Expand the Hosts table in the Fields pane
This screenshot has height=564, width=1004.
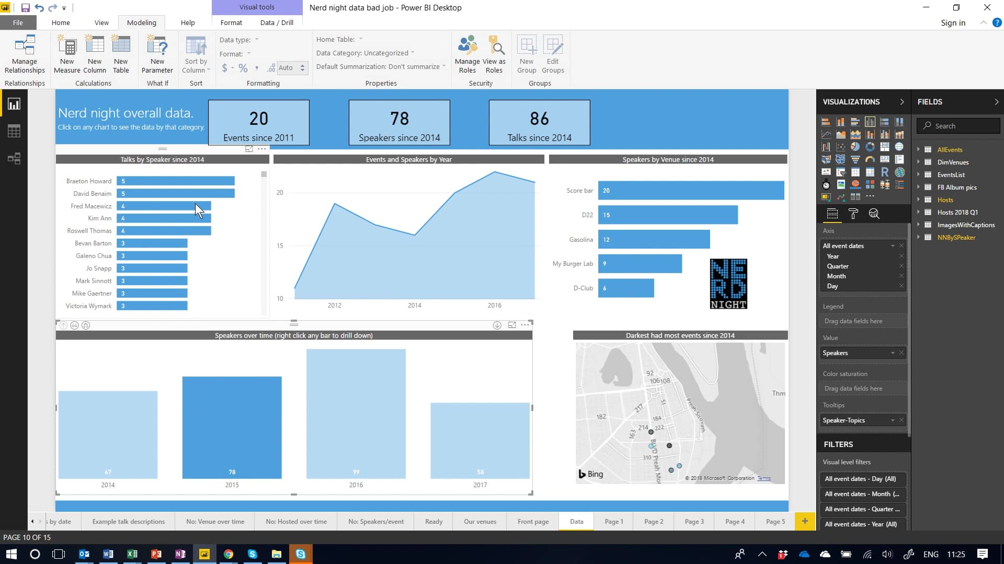919,199
